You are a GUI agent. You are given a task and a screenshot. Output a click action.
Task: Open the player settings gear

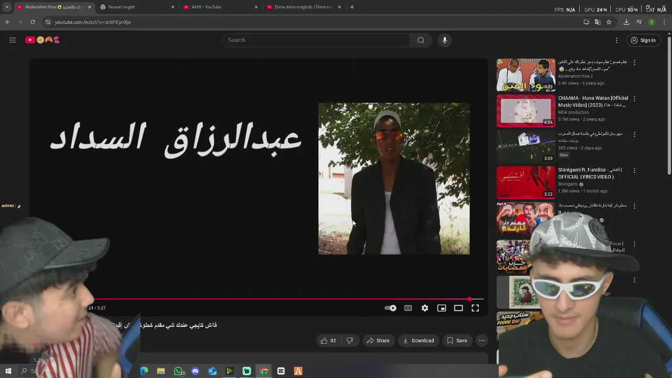coord(425,308)
